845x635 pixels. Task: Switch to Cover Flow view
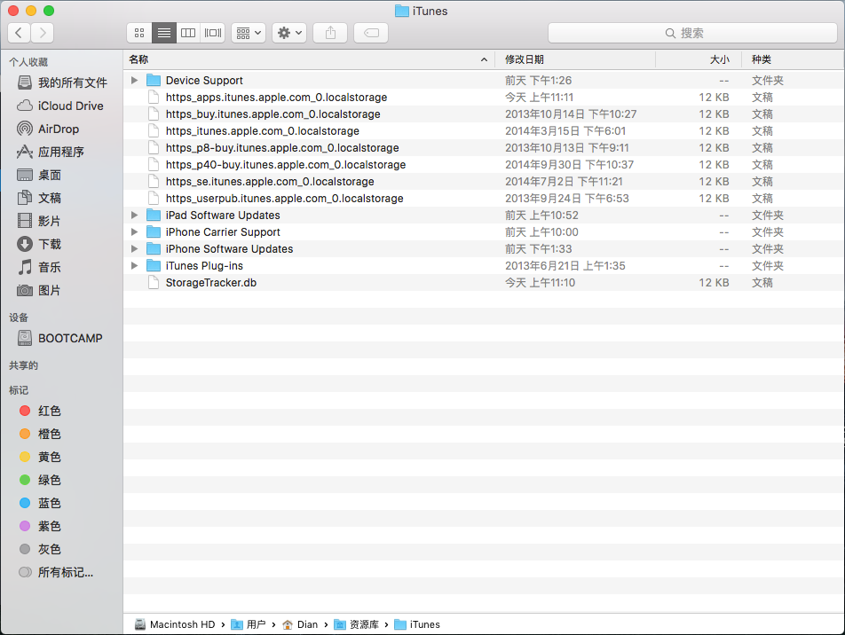(x=212, y=33)
